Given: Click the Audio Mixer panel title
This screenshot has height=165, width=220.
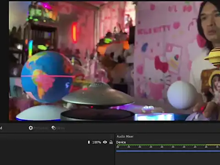Looking at the screenshot, I should 125,136.
